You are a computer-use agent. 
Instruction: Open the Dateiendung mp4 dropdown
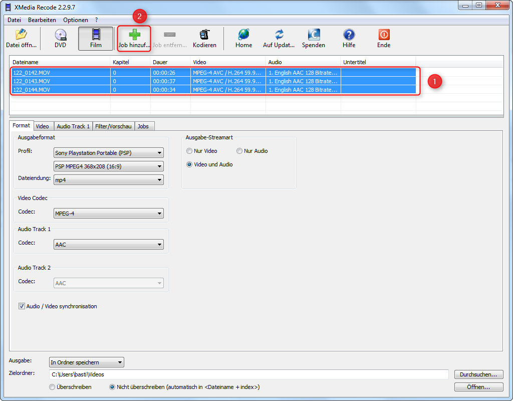click(x=108, y=179)
